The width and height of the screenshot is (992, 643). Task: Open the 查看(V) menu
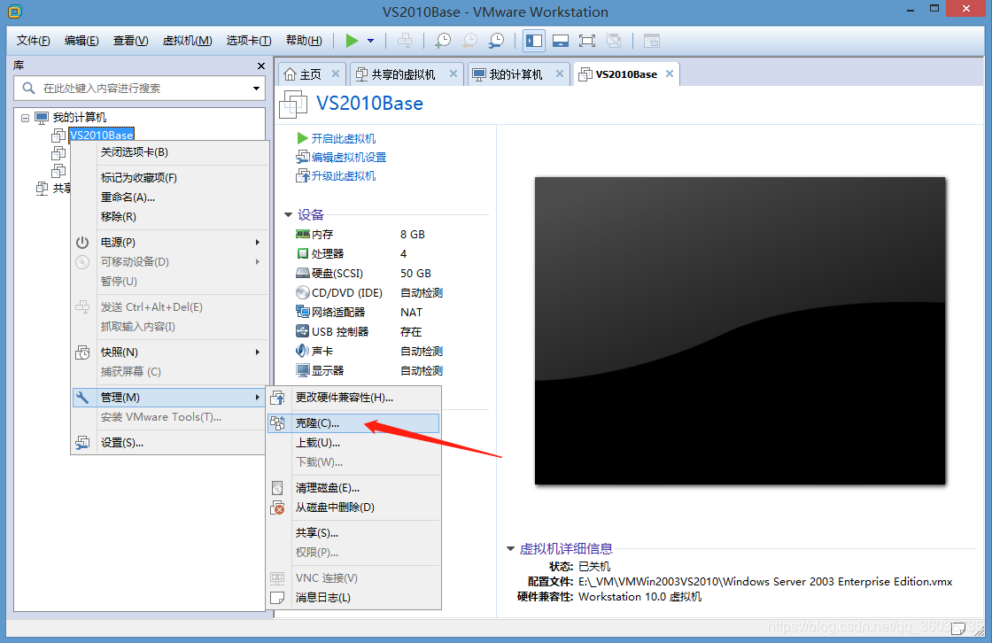(x=130, y=41)
